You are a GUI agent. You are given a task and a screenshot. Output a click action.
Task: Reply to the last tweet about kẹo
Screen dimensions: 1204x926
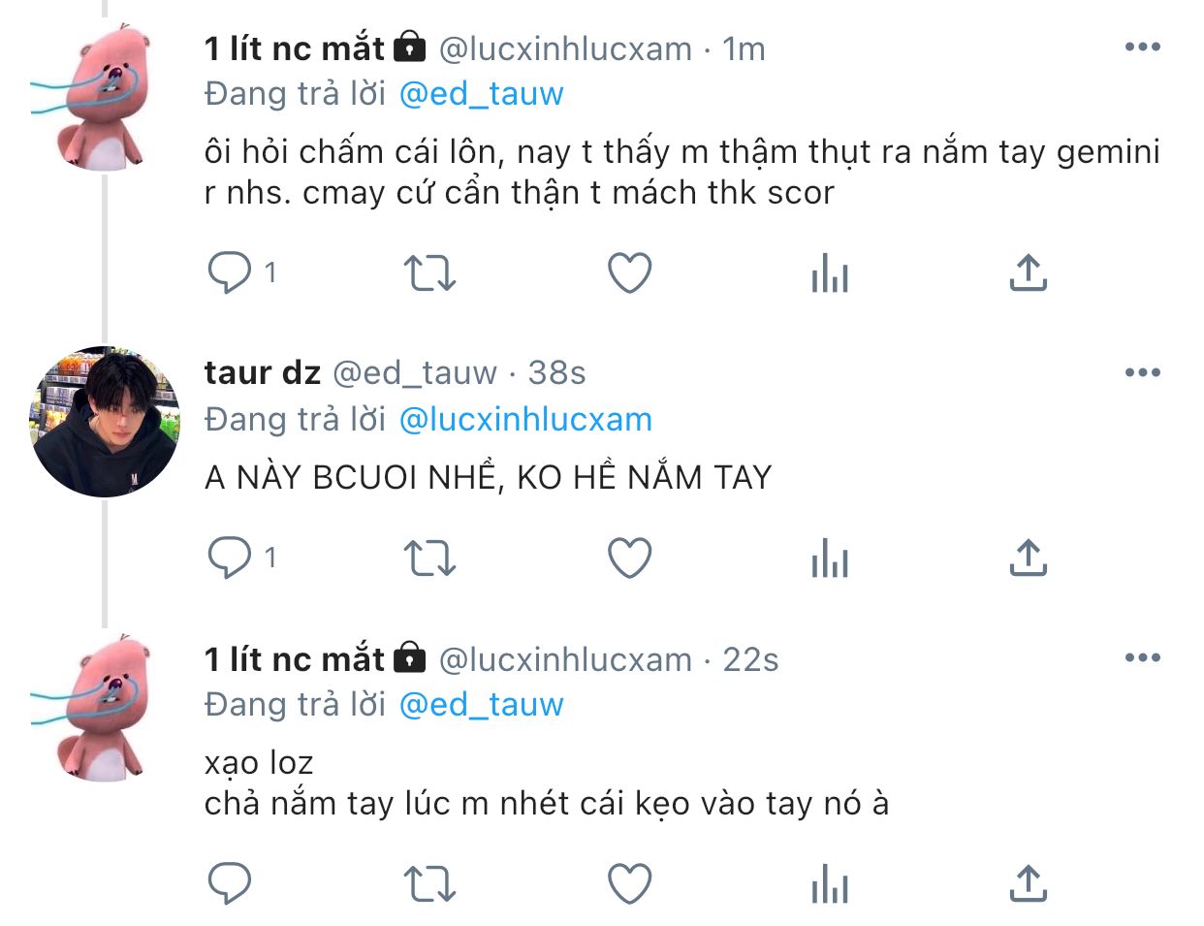point(230,884)
